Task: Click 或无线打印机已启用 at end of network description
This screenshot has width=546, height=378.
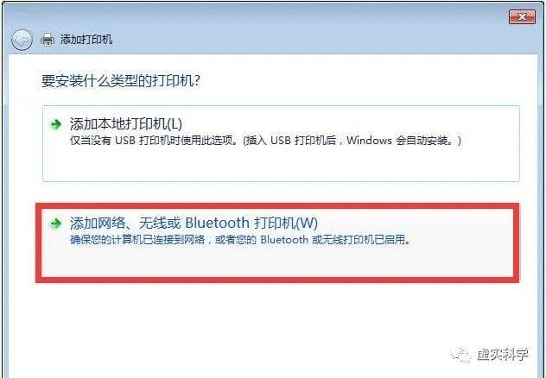Action: [361, 240]
